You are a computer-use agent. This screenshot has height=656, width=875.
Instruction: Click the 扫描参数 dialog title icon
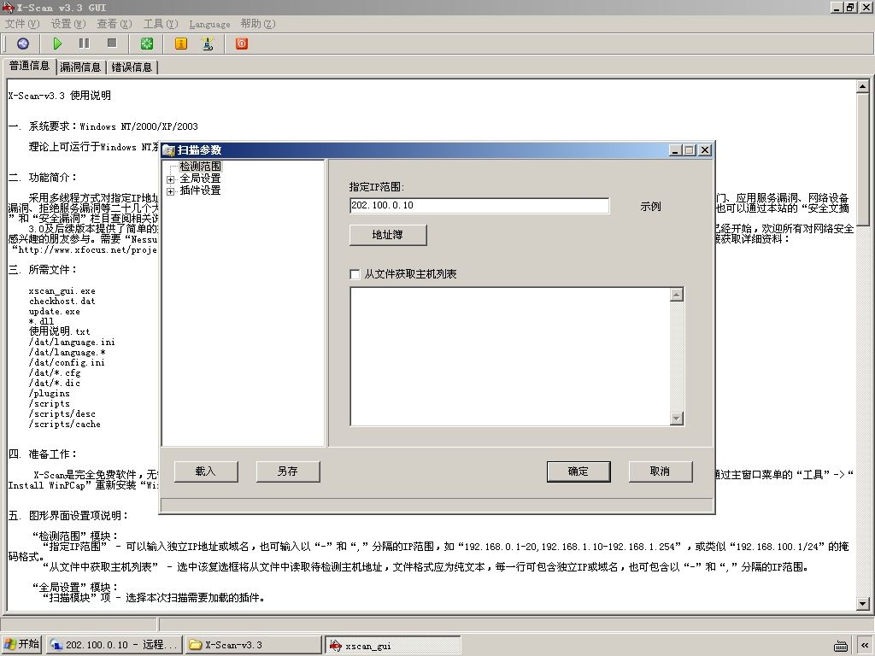tap(169, 150)
